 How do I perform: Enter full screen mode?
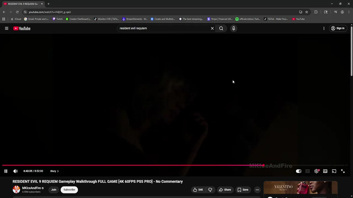click(x=343, y=171)
